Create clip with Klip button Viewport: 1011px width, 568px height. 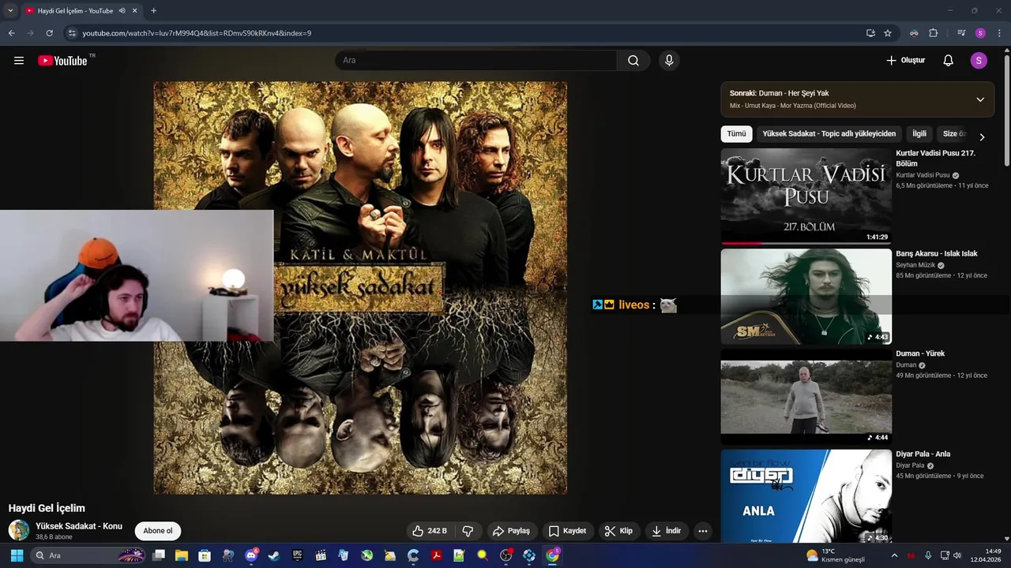tap(618, 531)
